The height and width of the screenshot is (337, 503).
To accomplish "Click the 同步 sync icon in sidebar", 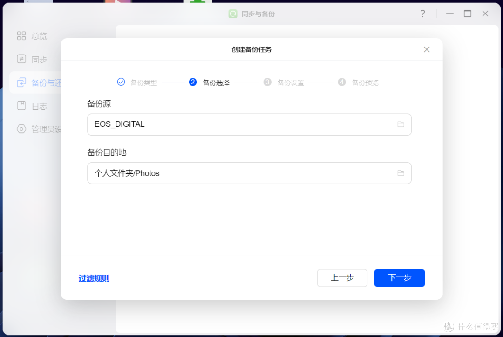I will (21, 59).
